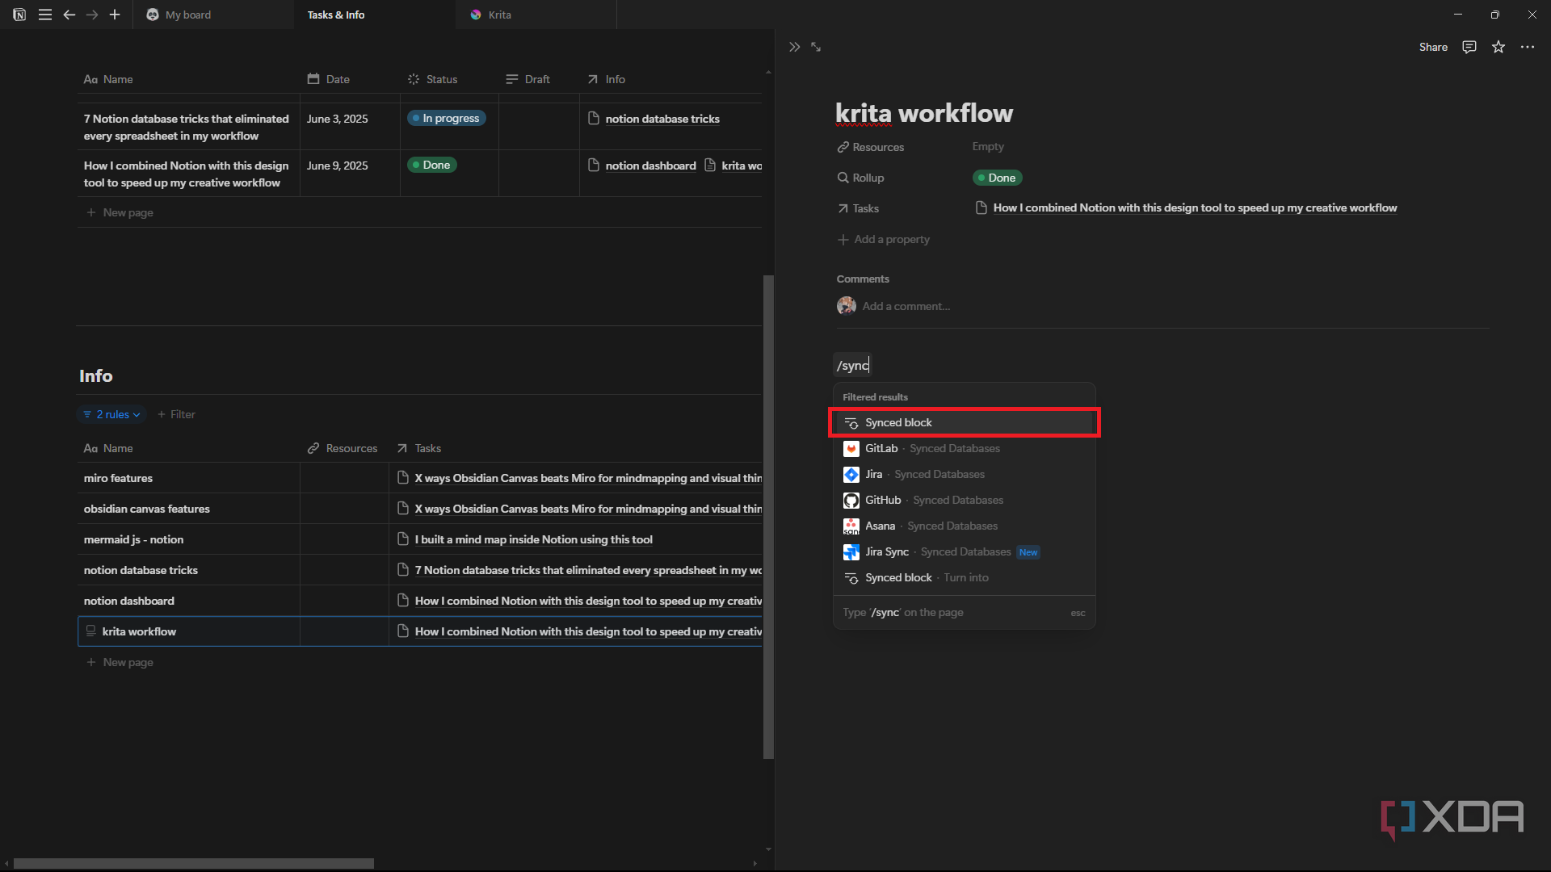
Task: Click the horizontal scrollbar at bottom
Action: coord(194,864)
